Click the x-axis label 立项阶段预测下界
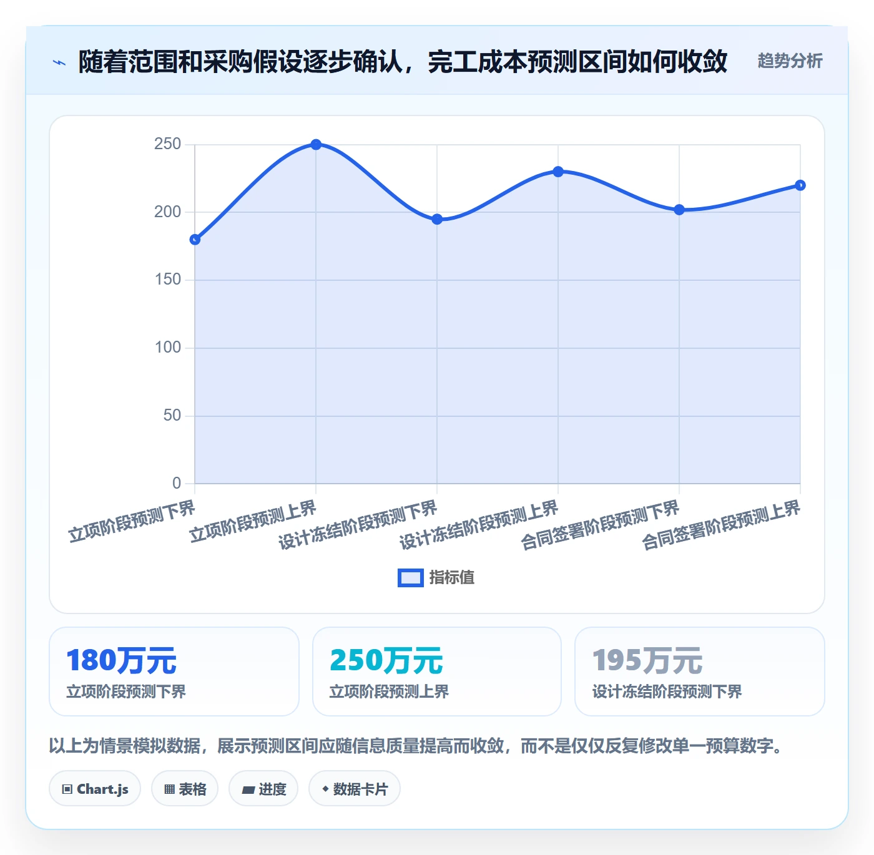This screenshot has width=874, height=855. [x=132, y=522]
